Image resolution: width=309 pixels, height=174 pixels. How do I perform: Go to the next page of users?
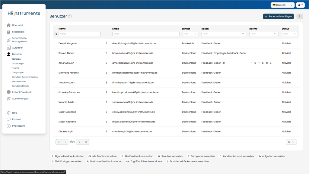(x=80, y=142)
